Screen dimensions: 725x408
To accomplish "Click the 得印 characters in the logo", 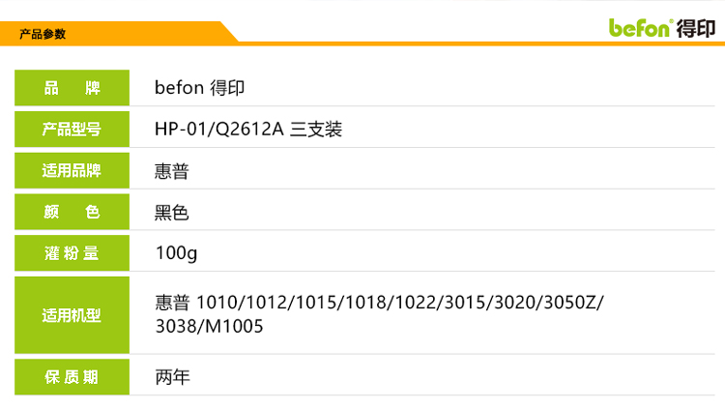I will 695,28.
